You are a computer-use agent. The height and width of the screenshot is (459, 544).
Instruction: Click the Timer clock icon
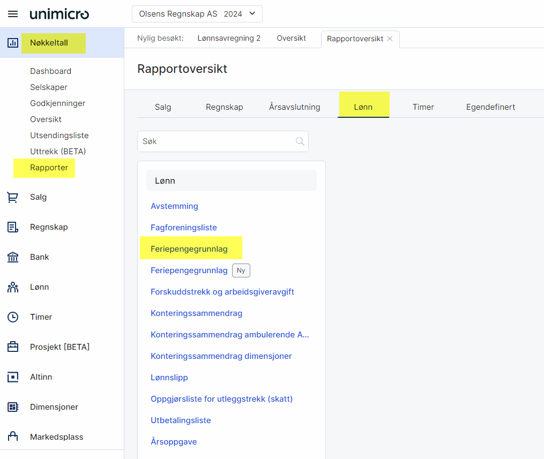[x=13, y=317]
